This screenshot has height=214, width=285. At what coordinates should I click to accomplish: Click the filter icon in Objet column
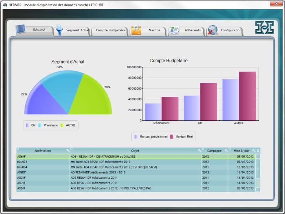tap(199, 151)
